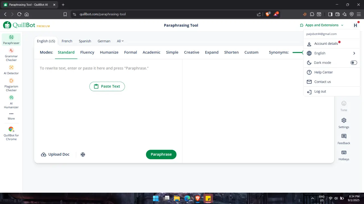Open Windows Start menu

click(x=156, y=198)
